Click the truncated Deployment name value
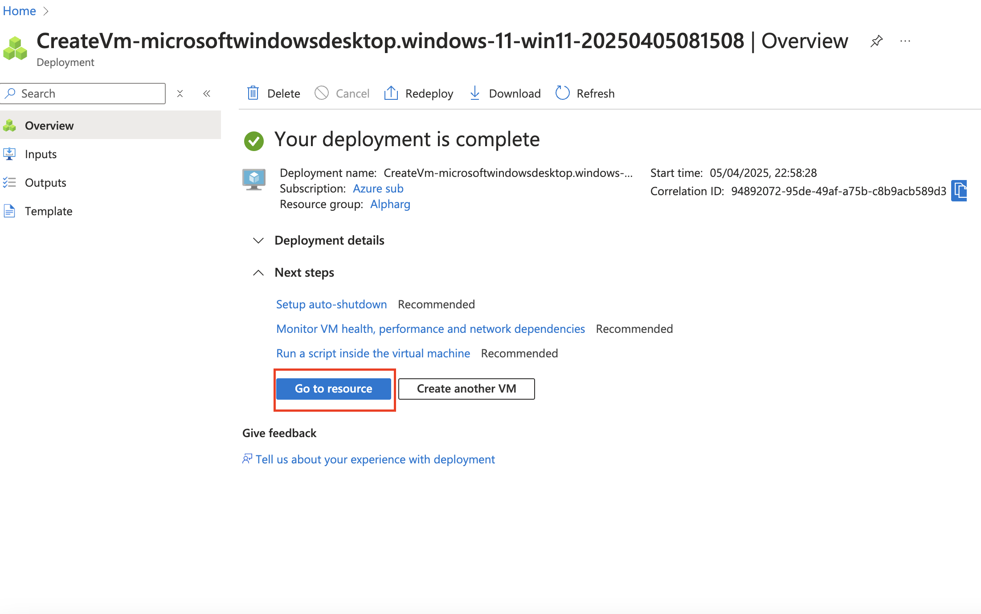The width and height of the screenshot is (981, 614). tap(508, 173)
